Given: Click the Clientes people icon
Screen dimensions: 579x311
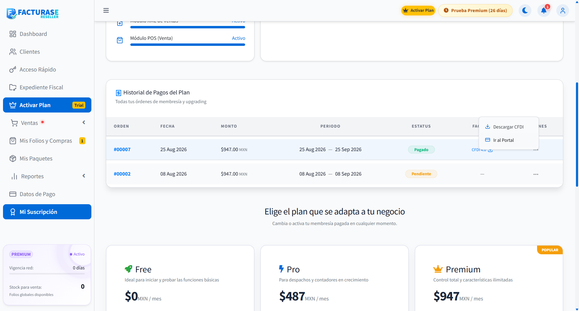Looking at the screenshot, I should [x=13, y=52].
